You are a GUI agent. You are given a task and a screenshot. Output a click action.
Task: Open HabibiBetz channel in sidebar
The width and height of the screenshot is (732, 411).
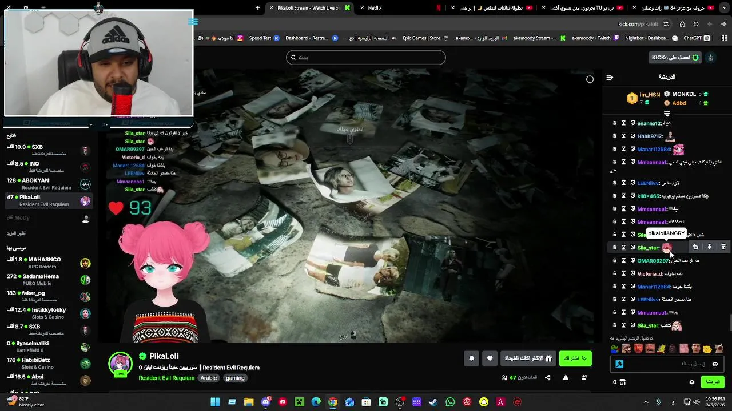(49, 364)
